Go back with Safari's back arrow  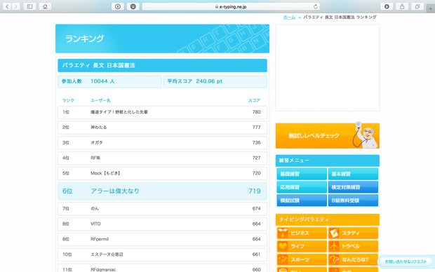(7, 6)
